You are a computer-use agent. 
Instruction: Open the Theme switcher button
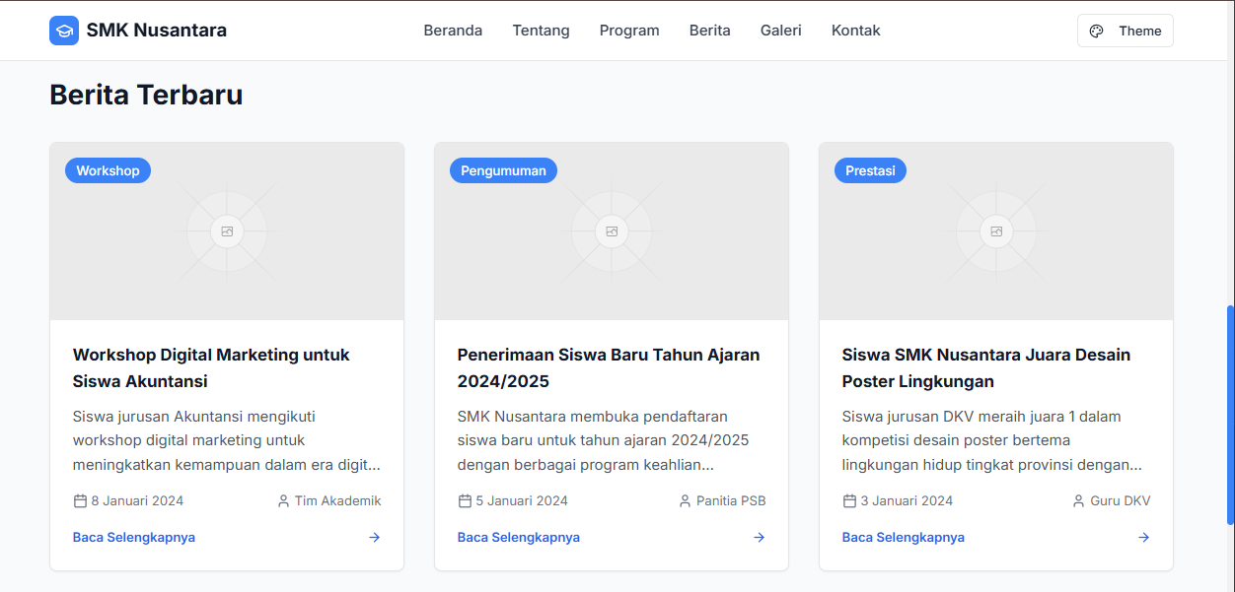coord(1125,31)
